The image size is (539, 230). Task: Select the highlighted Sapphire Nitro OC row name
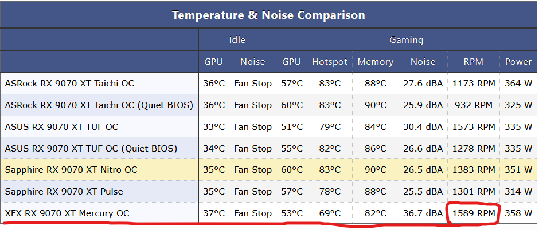click(71, 170)
